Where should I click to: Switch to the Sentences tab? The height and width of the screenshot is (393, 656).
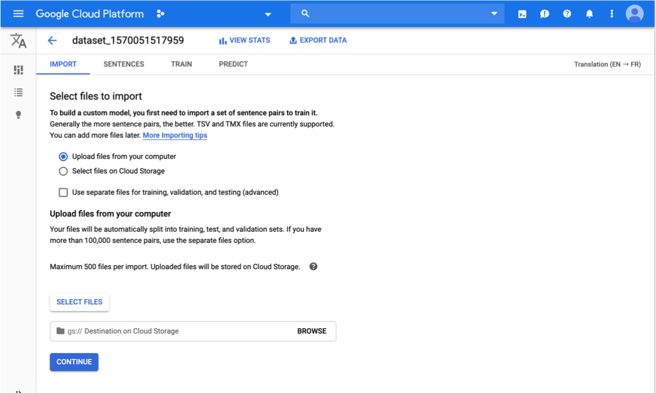click(x=124, y=64)
